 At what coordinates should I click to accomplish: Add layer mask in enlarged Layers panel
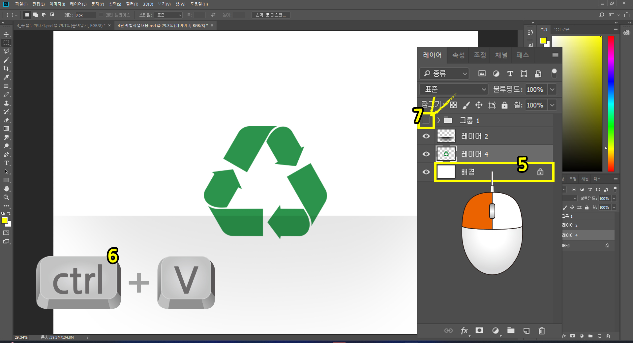[x=479, y=330]
